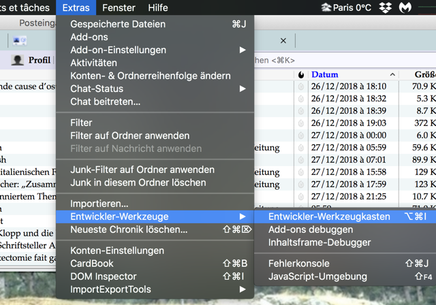Select Junk-Filter auf Ordner anwenden
The image size is (436, 305).
click(155, 170)
